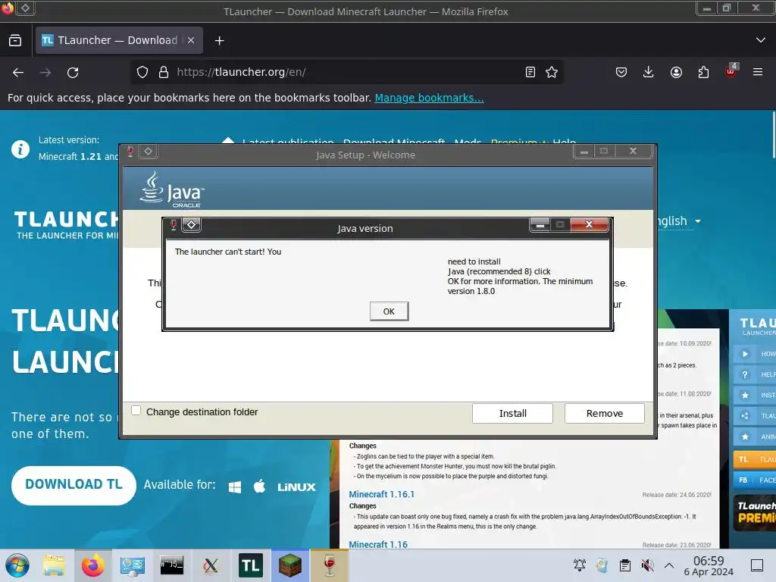Click the X taskbar application icon
The width and height of the screenshot is (776, 582).
pos(211,565)
